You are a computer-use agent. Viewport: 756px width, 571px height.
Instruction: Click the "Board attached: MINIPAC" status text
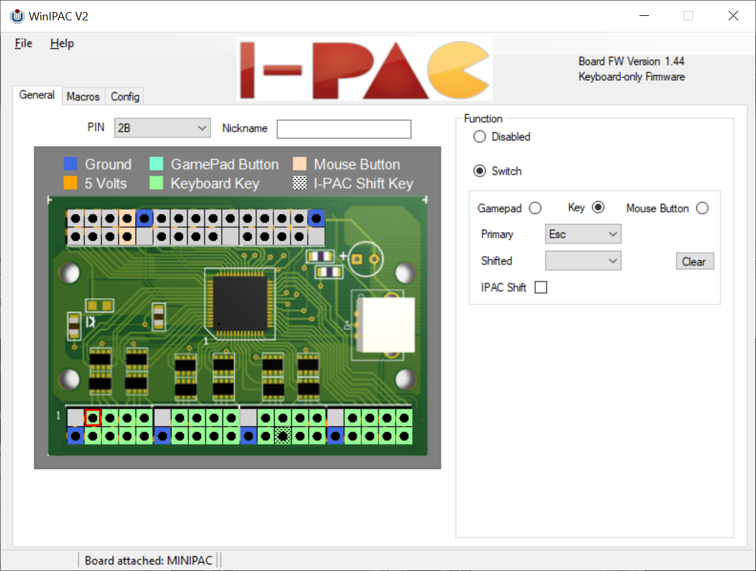click(148, 560)
